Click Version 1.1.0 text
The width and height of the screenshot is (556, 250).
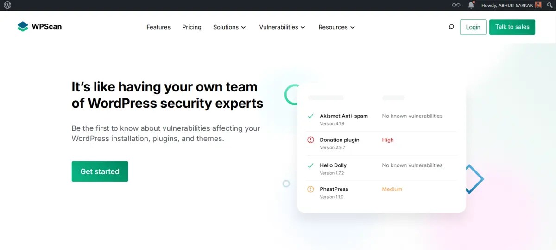point(332,197)
